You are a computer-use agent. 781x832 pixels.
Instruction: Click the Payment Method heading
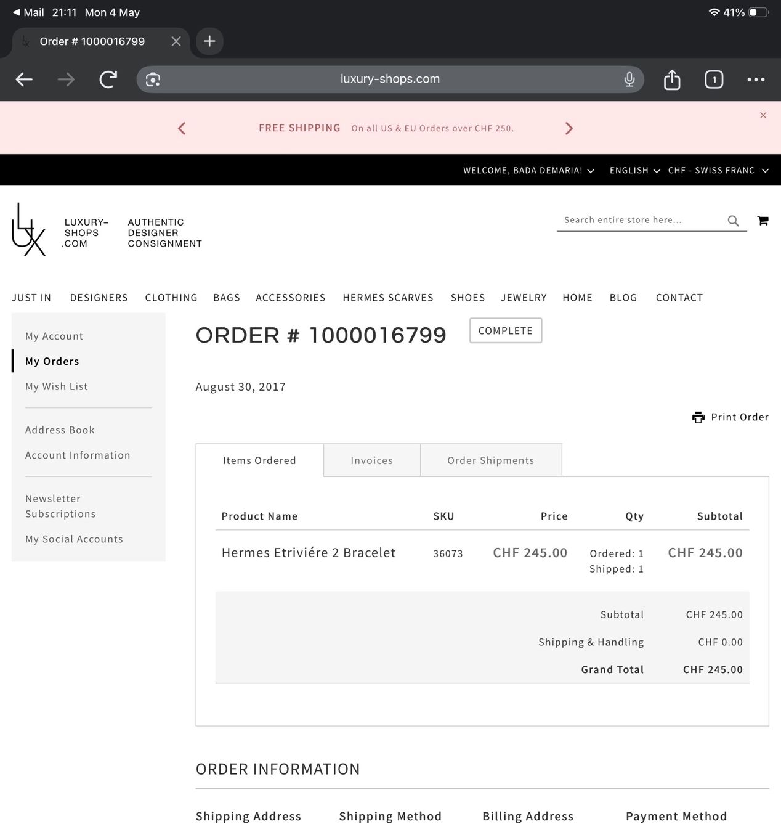676,817
